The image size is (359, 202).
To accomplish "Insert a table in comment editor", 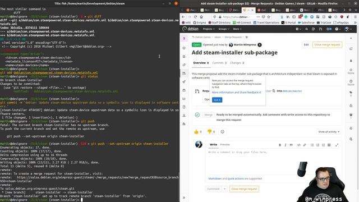I will 329,145.
